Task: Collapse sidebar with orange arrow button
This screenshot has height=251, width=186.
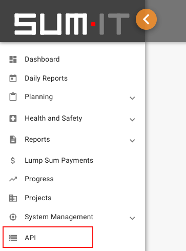Action: [146, 19]
